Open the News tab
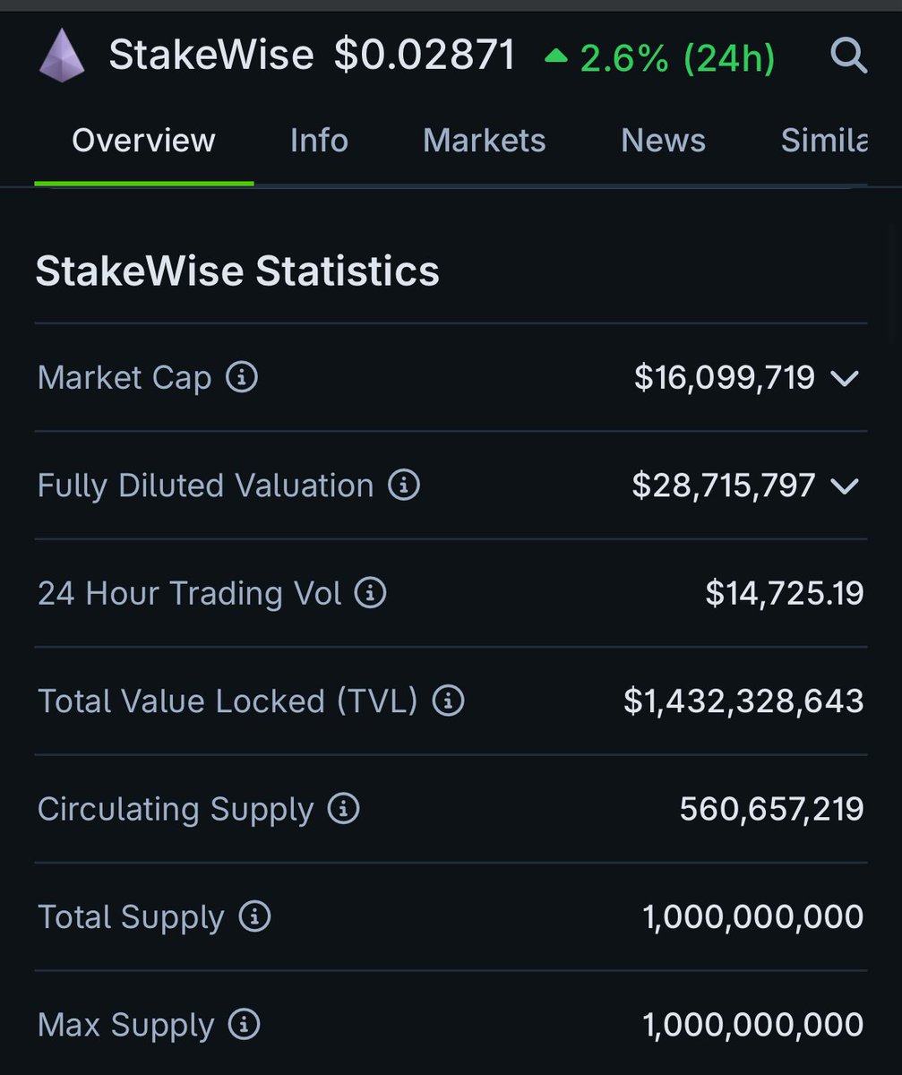 click(x=663, y=141)
